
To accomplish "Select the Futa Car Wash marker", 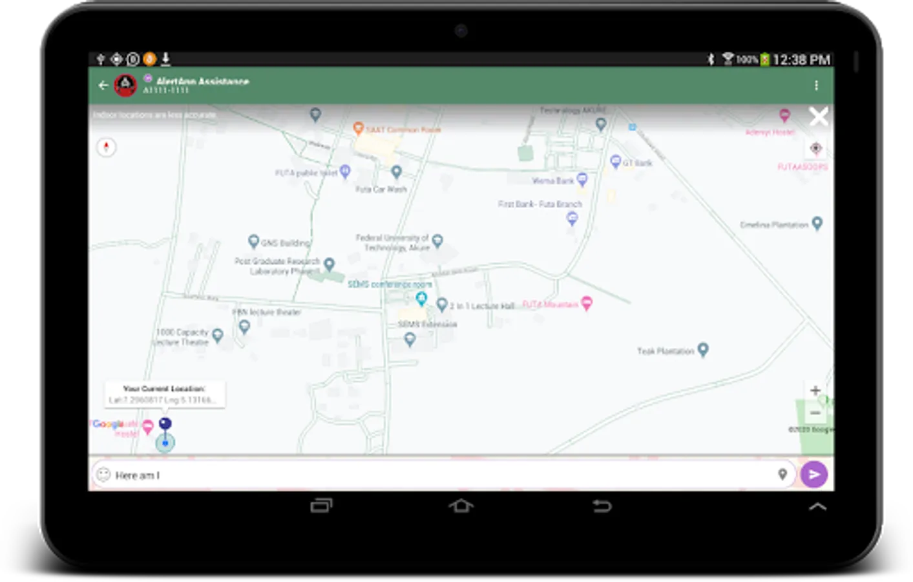I will point(396,172).
